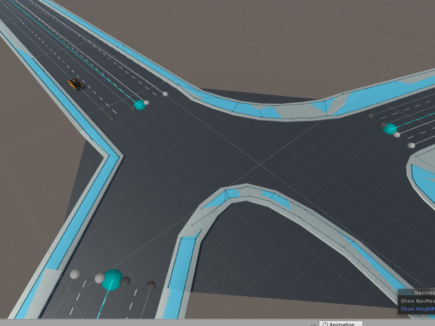Click the lowest white sphere on right road
The image size is (435, 326).
pos(411,145)
